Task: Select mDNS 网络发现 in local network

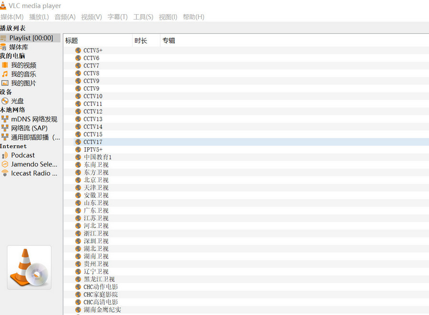Action: coord(34,119)
